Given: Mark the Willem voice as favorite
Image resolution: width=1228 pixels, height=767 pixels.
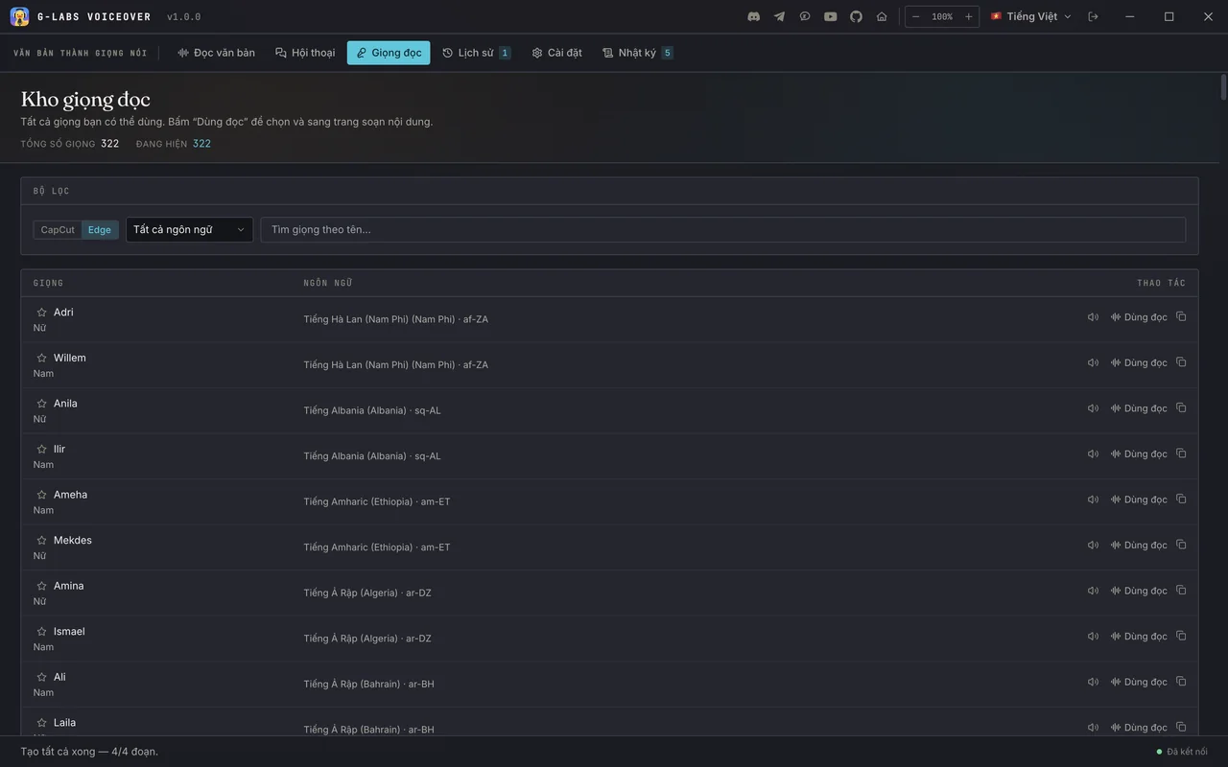Looking at the screenshot, I should (x=41, y=358).
